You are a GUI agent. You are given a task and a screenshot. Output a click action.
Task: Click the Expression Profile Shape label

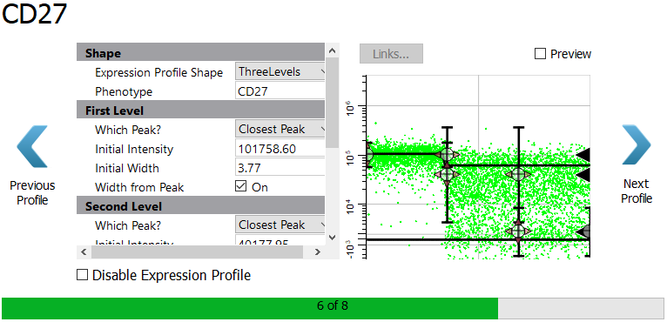click(158, 73)
